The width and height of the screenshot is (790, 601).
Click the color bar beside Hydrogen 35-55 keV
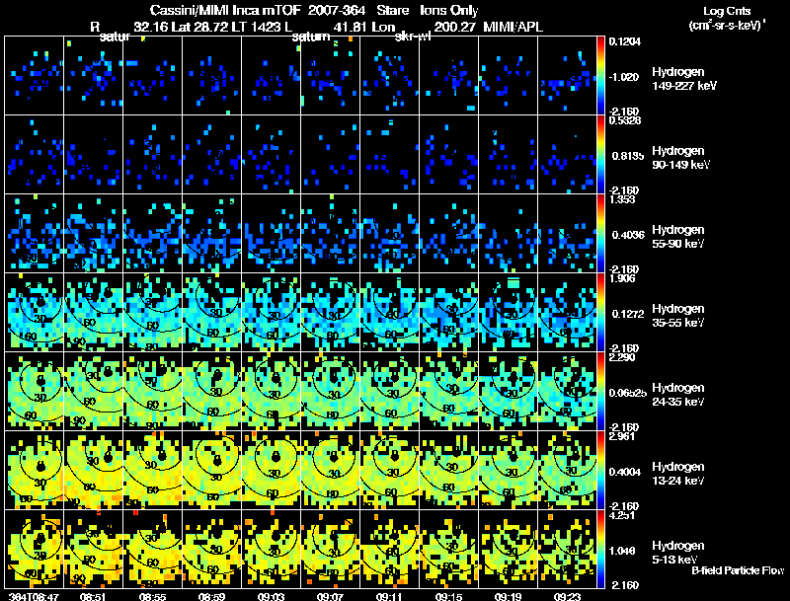point(600,313)
